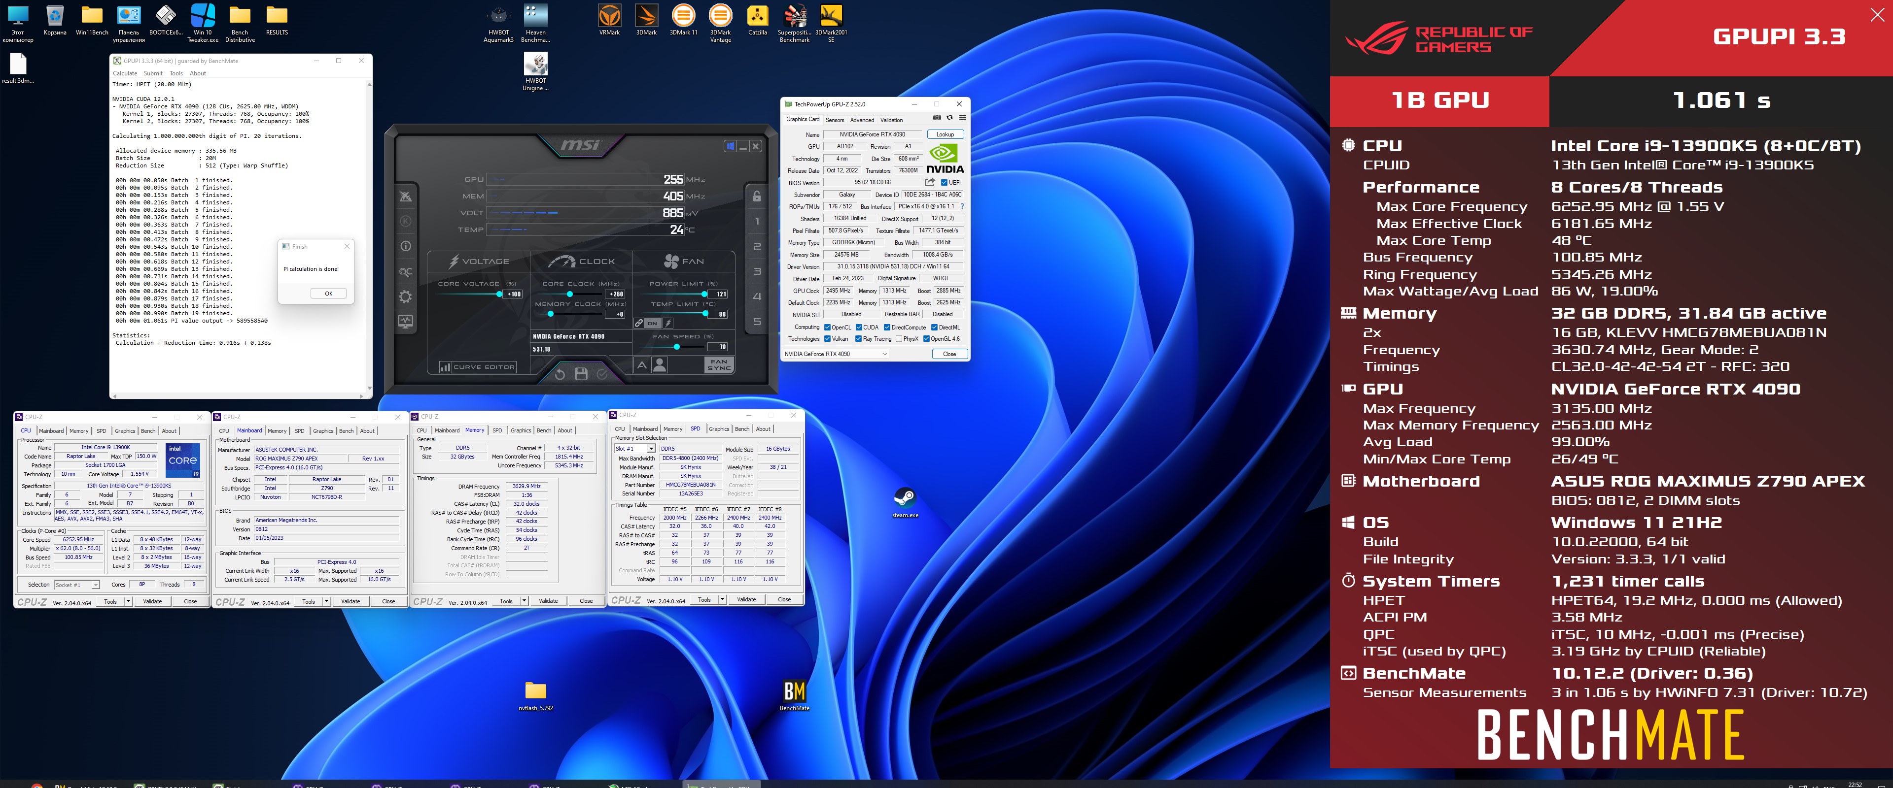The width and height of the screenshot is (1893, 788).
Task: Open MSI Afterburner settings gear
Action: 405,296
